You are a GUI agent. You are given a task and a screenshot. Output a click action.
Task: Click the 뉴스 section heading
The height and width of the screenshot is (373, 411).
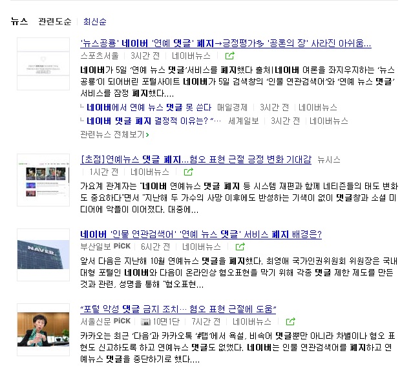tap(19, 21)
